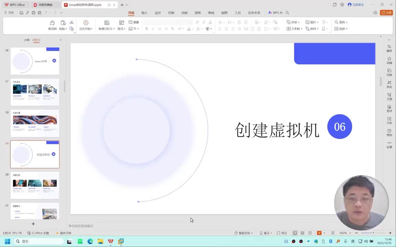
Task: Click the notes placeholder below slide
Action: 81,226
